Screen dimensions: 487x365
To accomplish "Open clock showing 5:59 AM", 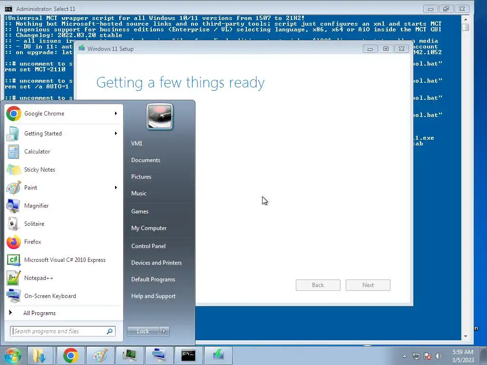I will 463,356.
